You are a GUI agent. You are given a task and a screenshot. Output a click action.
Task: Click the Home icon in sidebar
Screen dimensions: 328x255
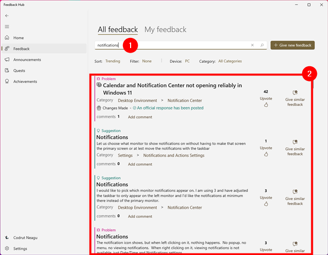[x=7, y=37]
